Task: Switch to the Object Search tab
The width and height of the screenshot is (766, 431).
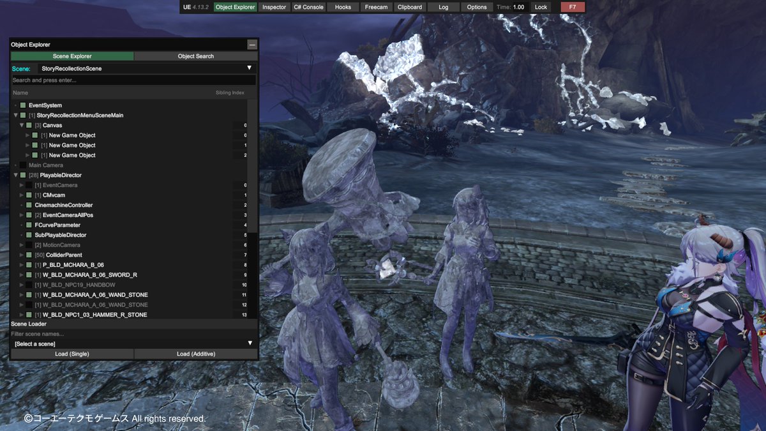Action: (x=196, y=56)
